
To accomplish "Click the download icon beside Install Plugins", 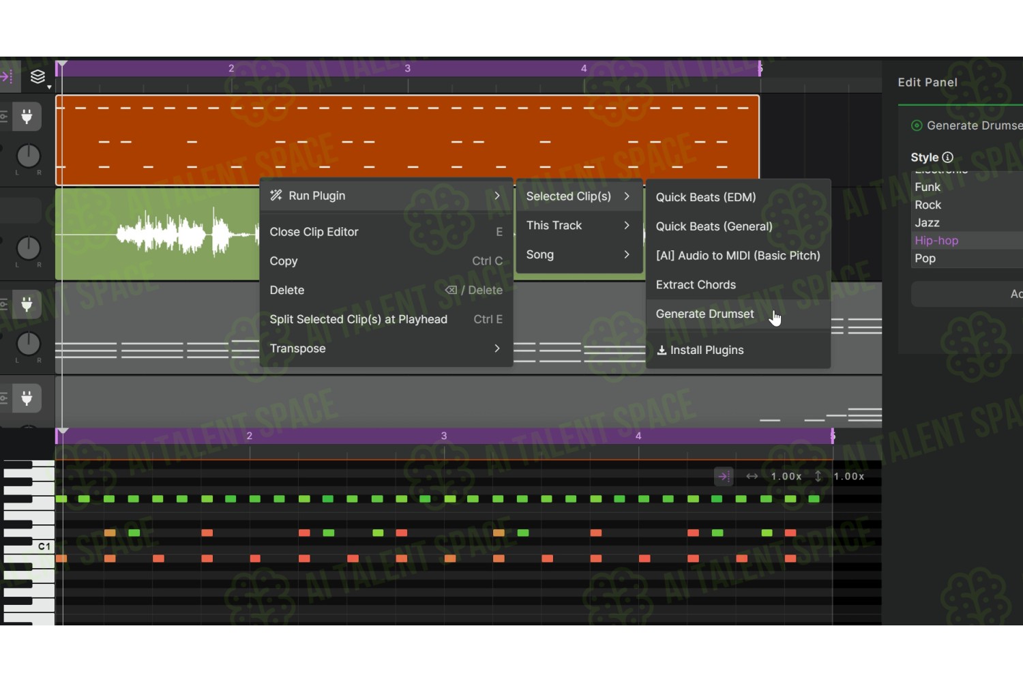I will coord(662,350).
